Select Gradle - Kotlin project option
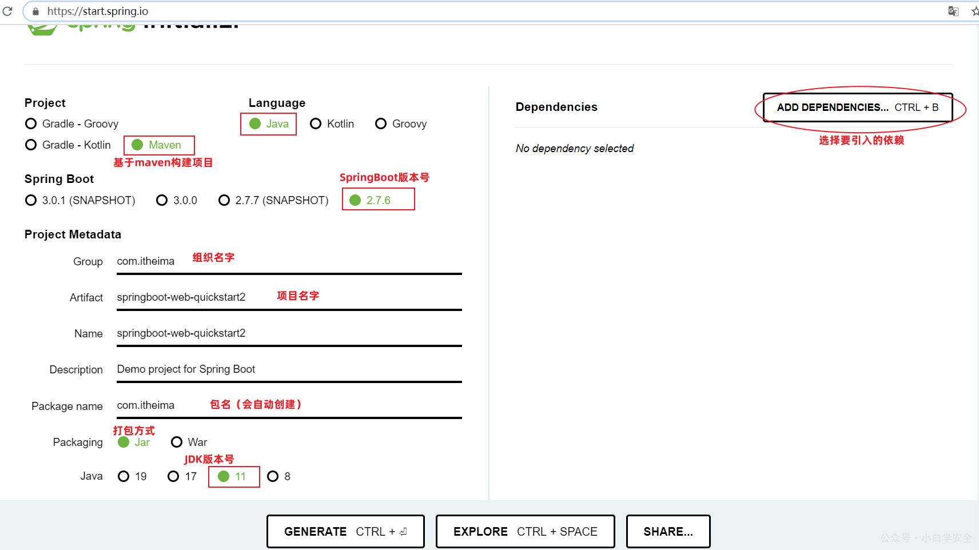The width and height of the screenshot is (979, 550). pyautogui.click(x=68, y=145)
